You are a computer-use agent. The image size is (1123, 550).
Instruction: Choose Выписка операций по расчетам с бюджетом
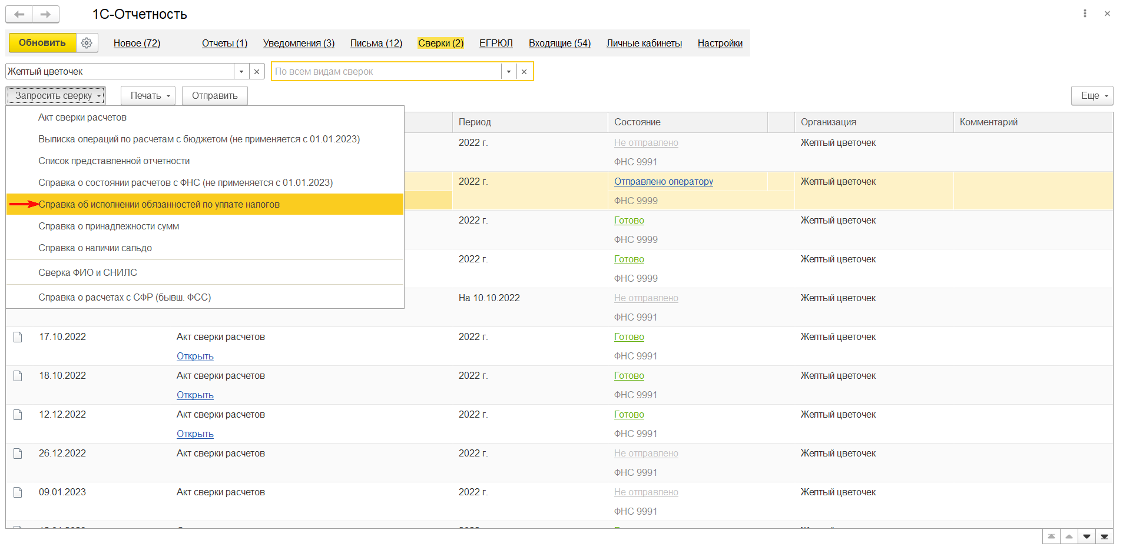click(205, 139)
